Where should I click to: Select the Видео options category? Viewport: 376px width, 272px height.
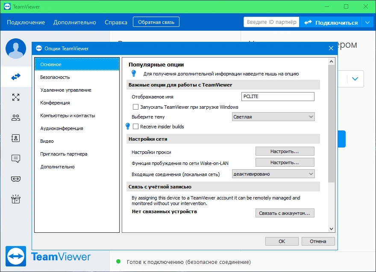pyautogui.click(x=77, y=141)
